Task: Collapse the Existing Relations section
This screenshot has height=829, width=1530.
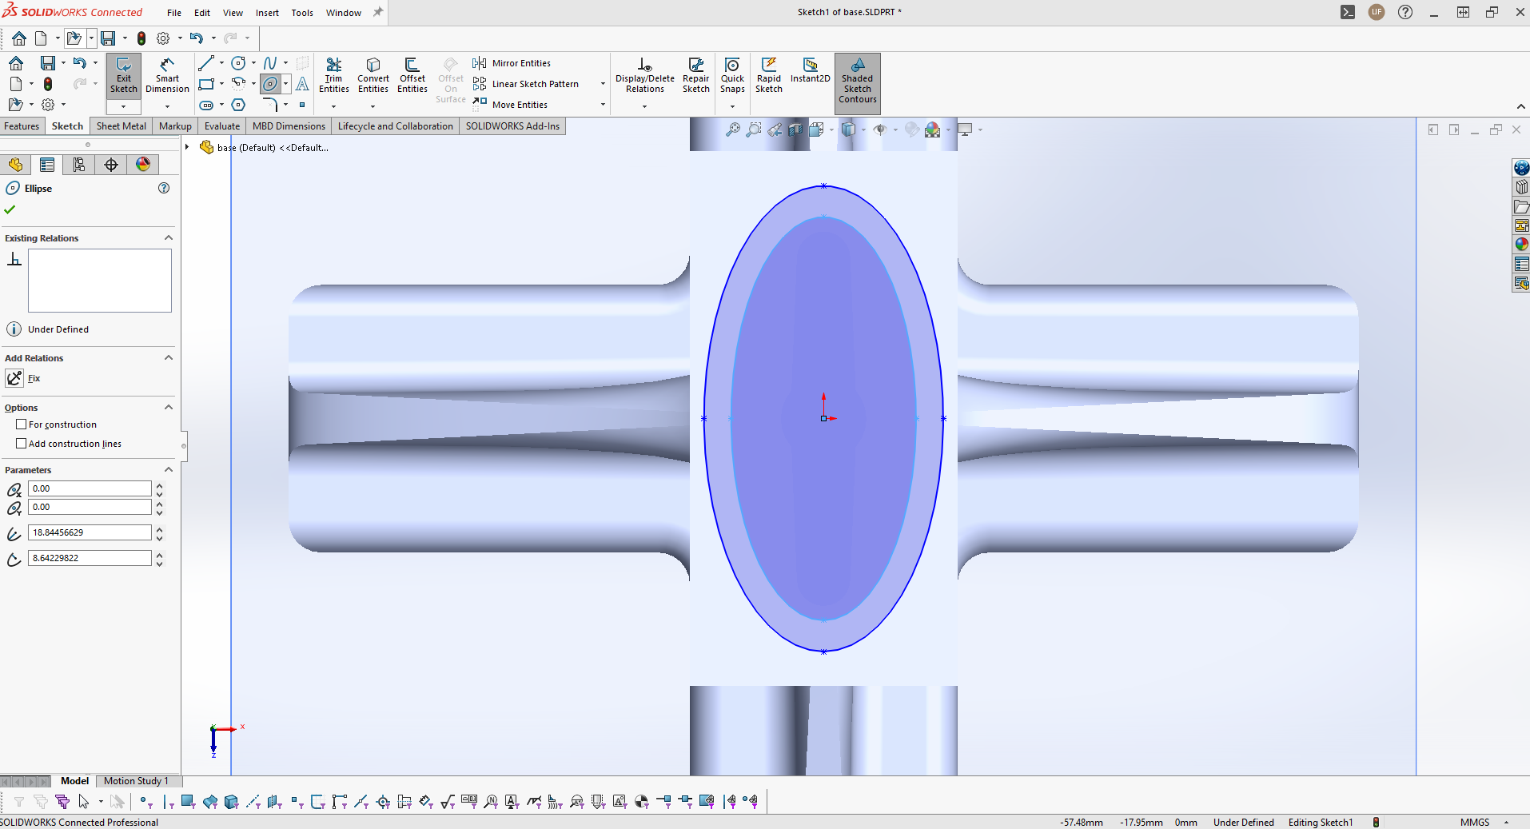Action: [x=169, y=238]
